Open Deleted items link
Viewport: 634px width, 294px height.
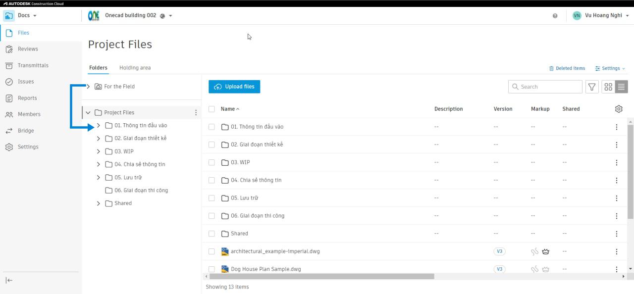(x=567, y=68)
